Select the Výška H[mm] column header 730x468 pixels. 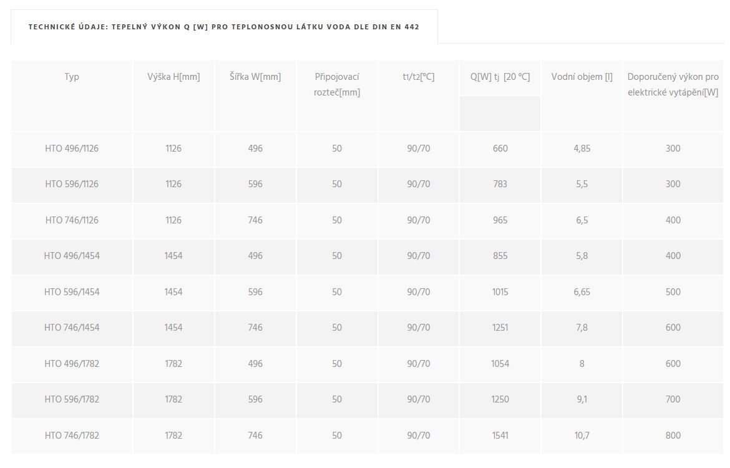173,77
